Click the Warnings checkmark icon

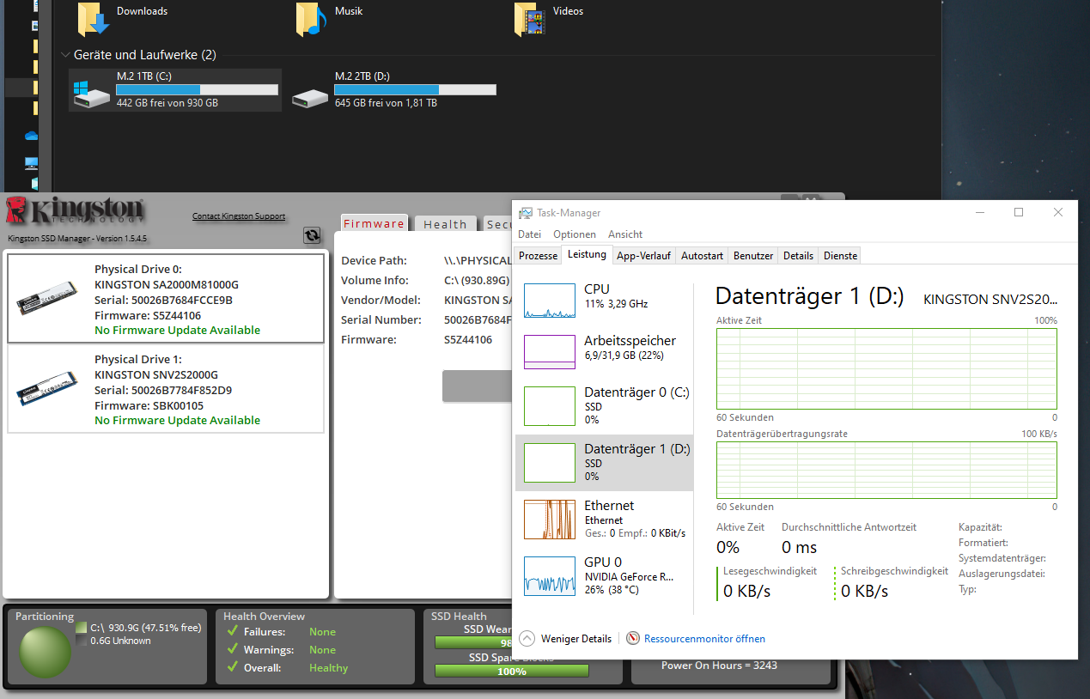232,650
